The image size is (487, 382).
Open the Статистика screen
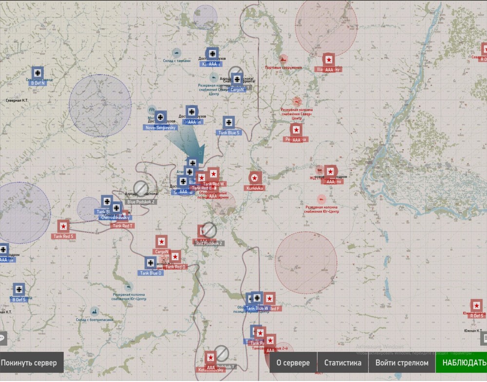click(342, 363)
